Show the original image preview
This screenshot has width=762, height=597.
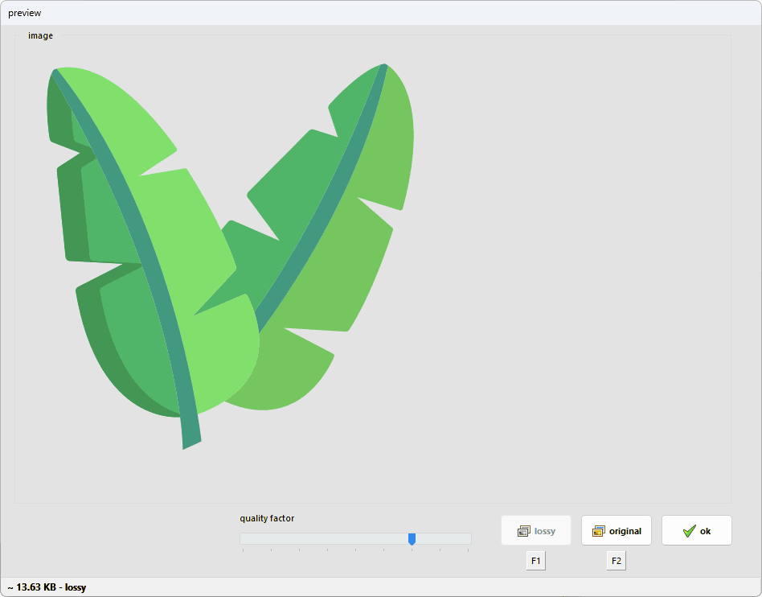point(617,530)
